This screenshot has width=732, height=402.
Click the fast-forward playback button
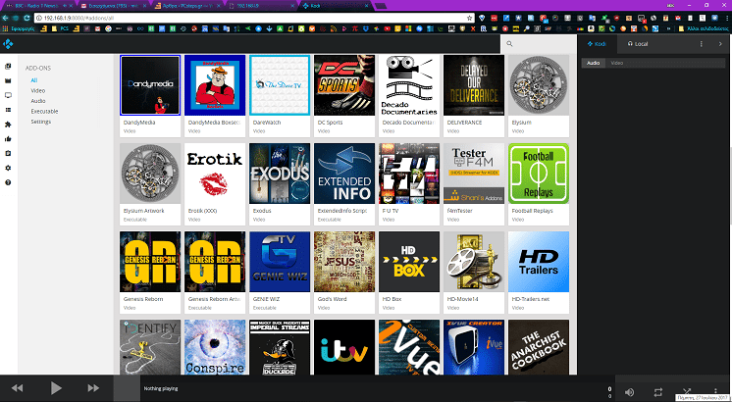click(93, 388)
